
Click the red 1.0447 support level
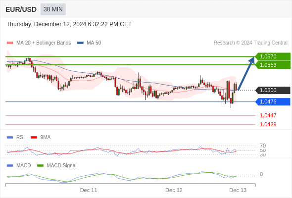point(268,115)
